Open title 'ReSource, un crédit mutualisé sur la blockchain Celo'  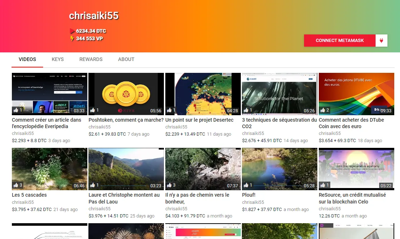352,198
